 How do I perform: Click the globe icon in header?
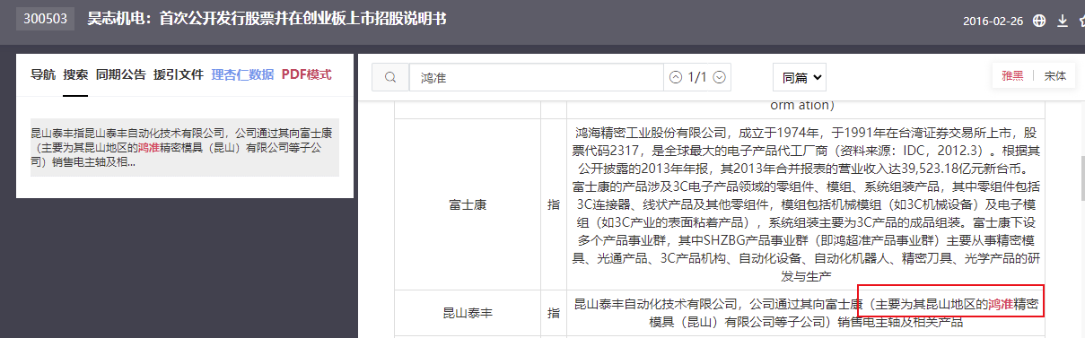[1039, 21]
